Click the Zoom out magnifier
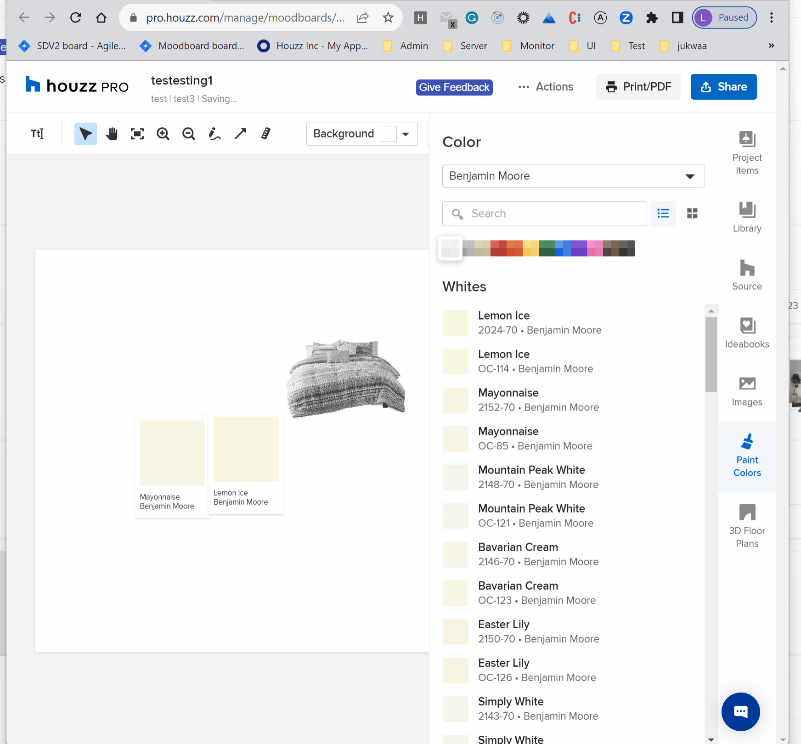Screen dimensions: 801x744 (x=189, y=134)
